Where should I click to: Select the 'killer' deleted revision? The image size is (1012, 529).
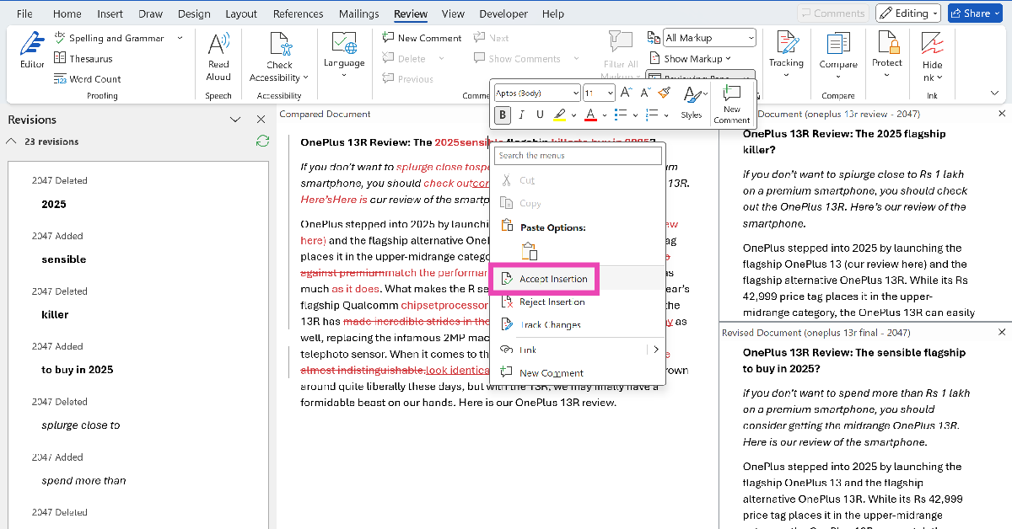coord(55,314)
